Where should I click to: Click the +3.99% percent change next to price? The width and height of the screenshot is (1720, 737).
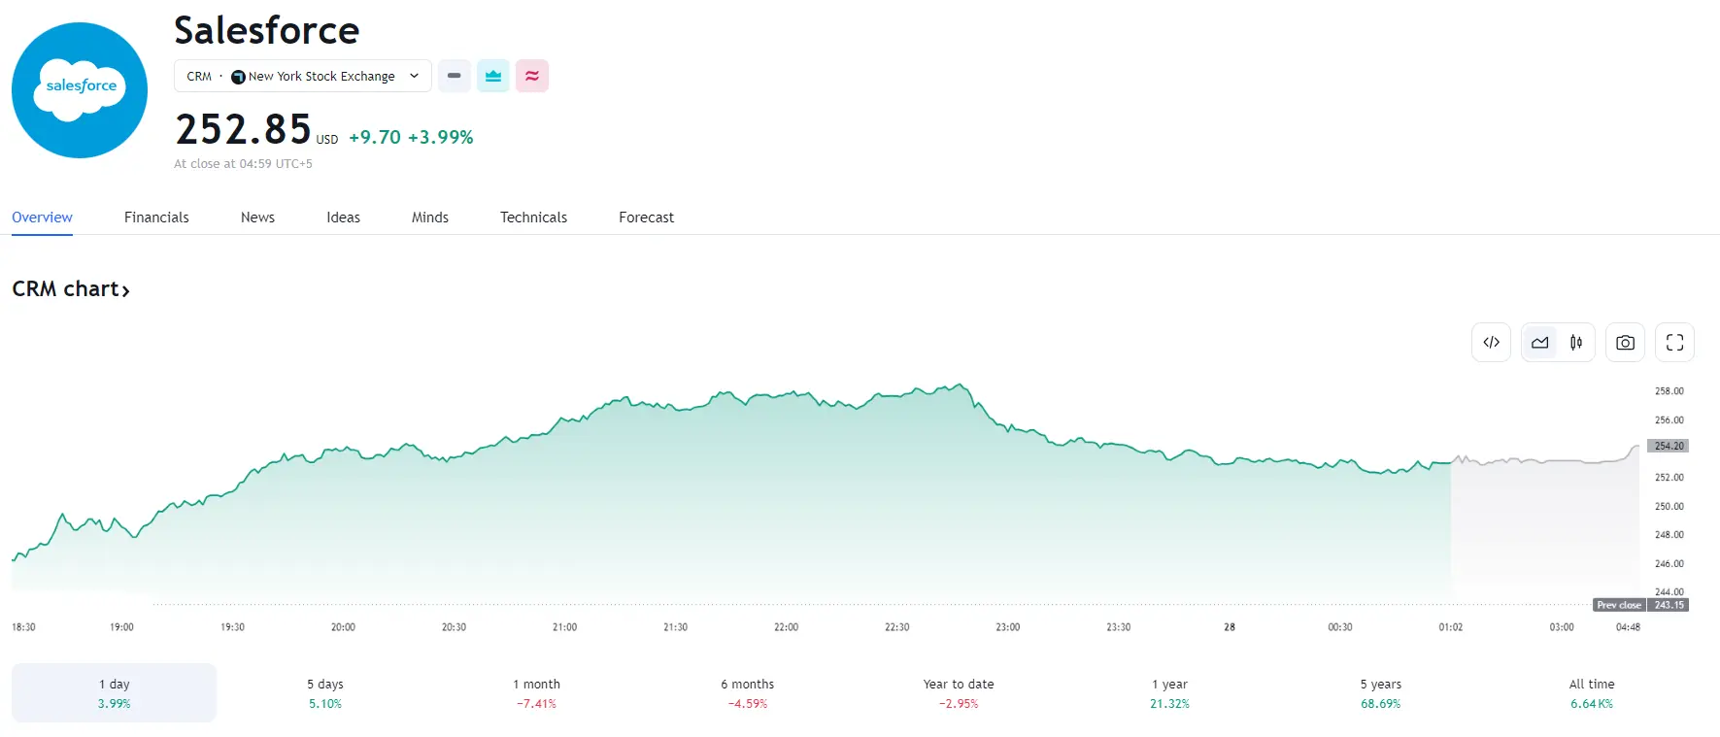[441, 137]
